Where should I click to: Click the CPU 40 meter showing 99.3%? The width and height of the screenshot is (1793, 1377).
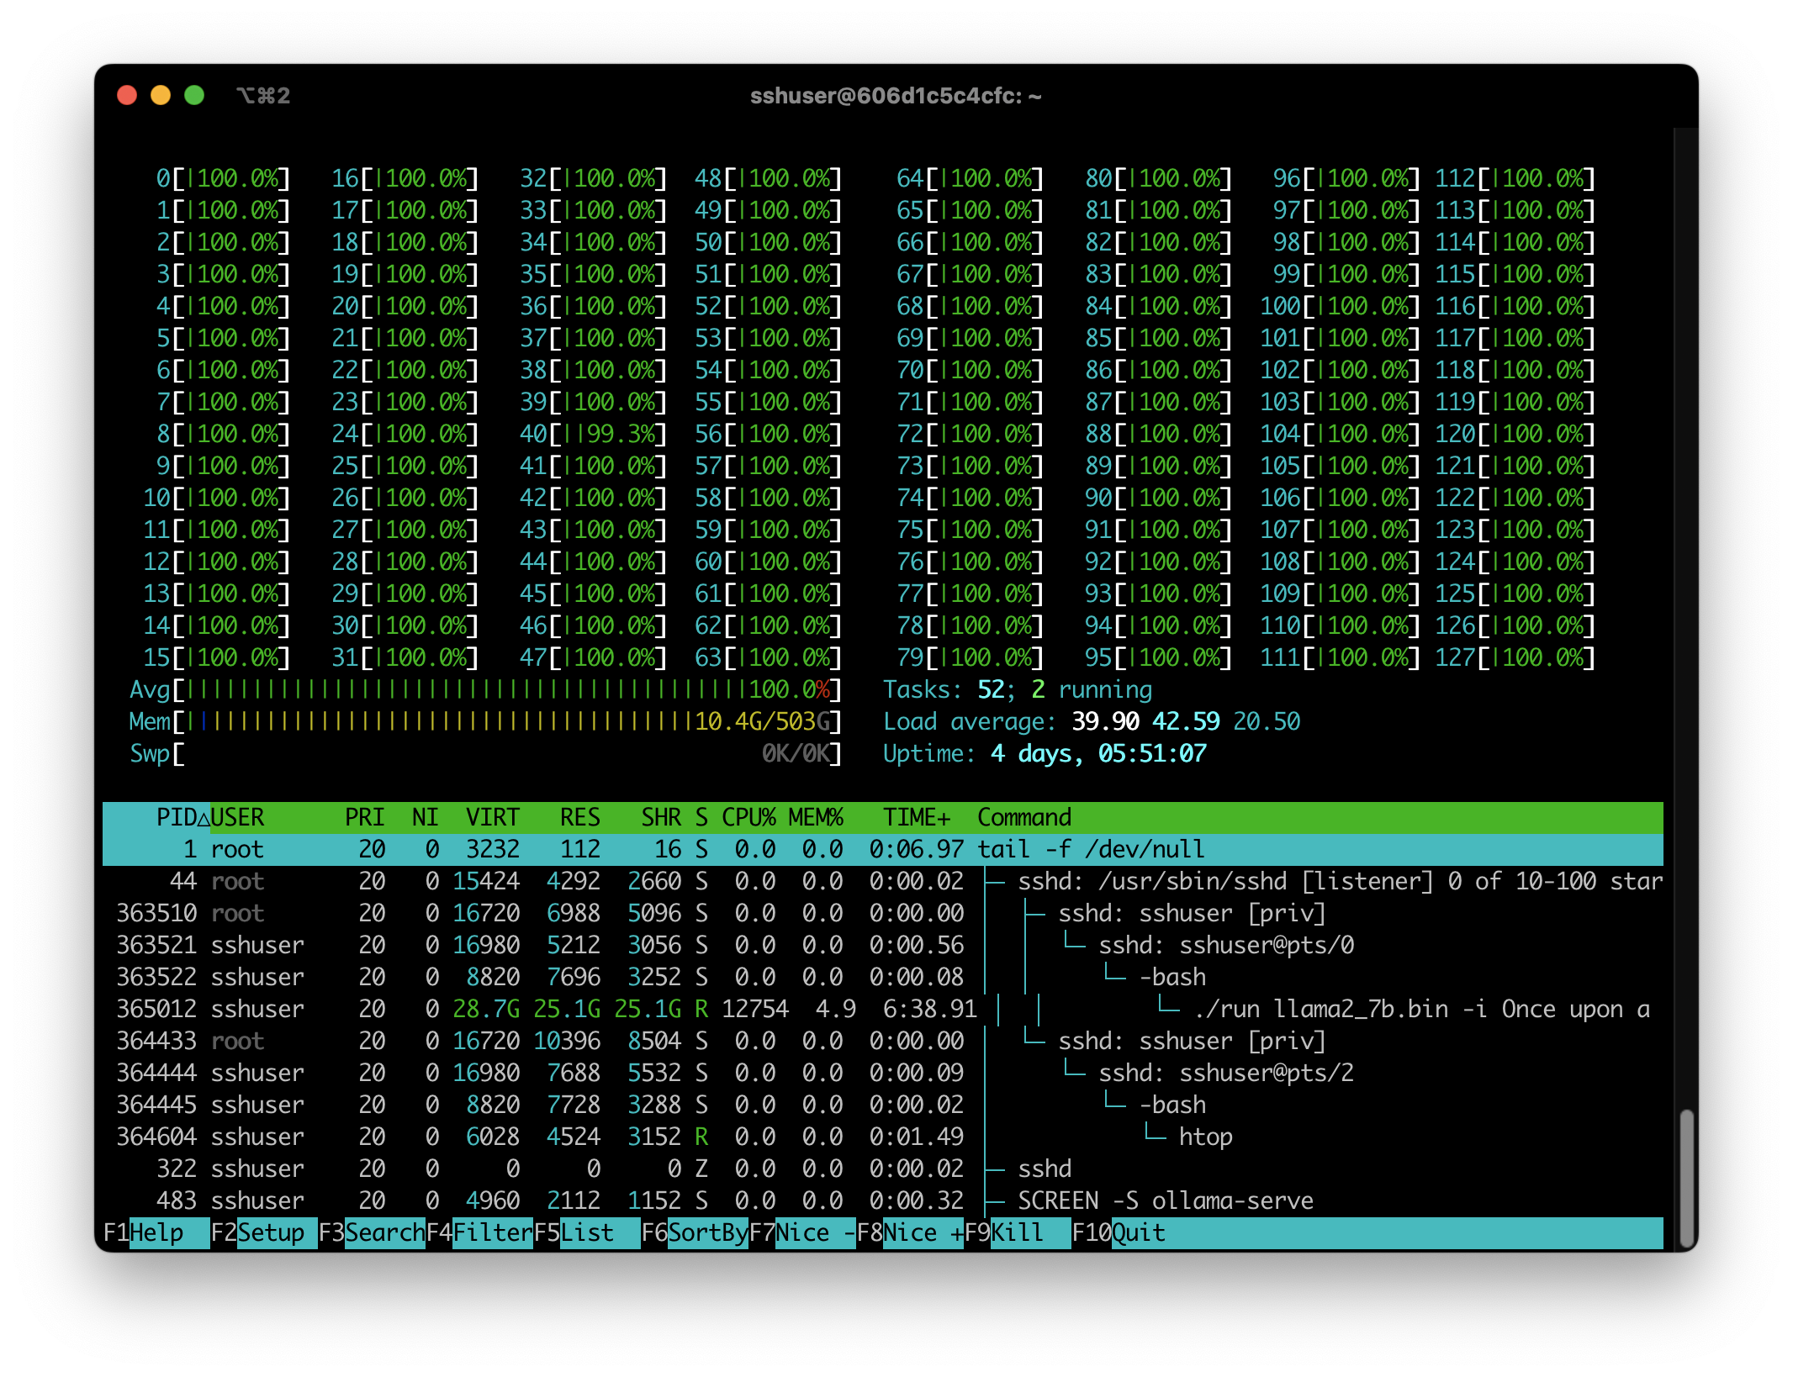pos(593,434)
